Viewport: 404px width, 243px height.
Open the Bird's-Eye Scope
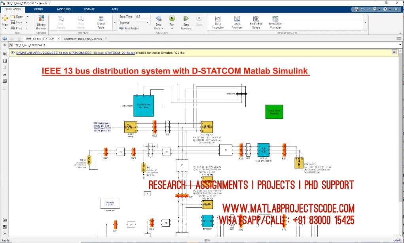(x=256, y=22)
